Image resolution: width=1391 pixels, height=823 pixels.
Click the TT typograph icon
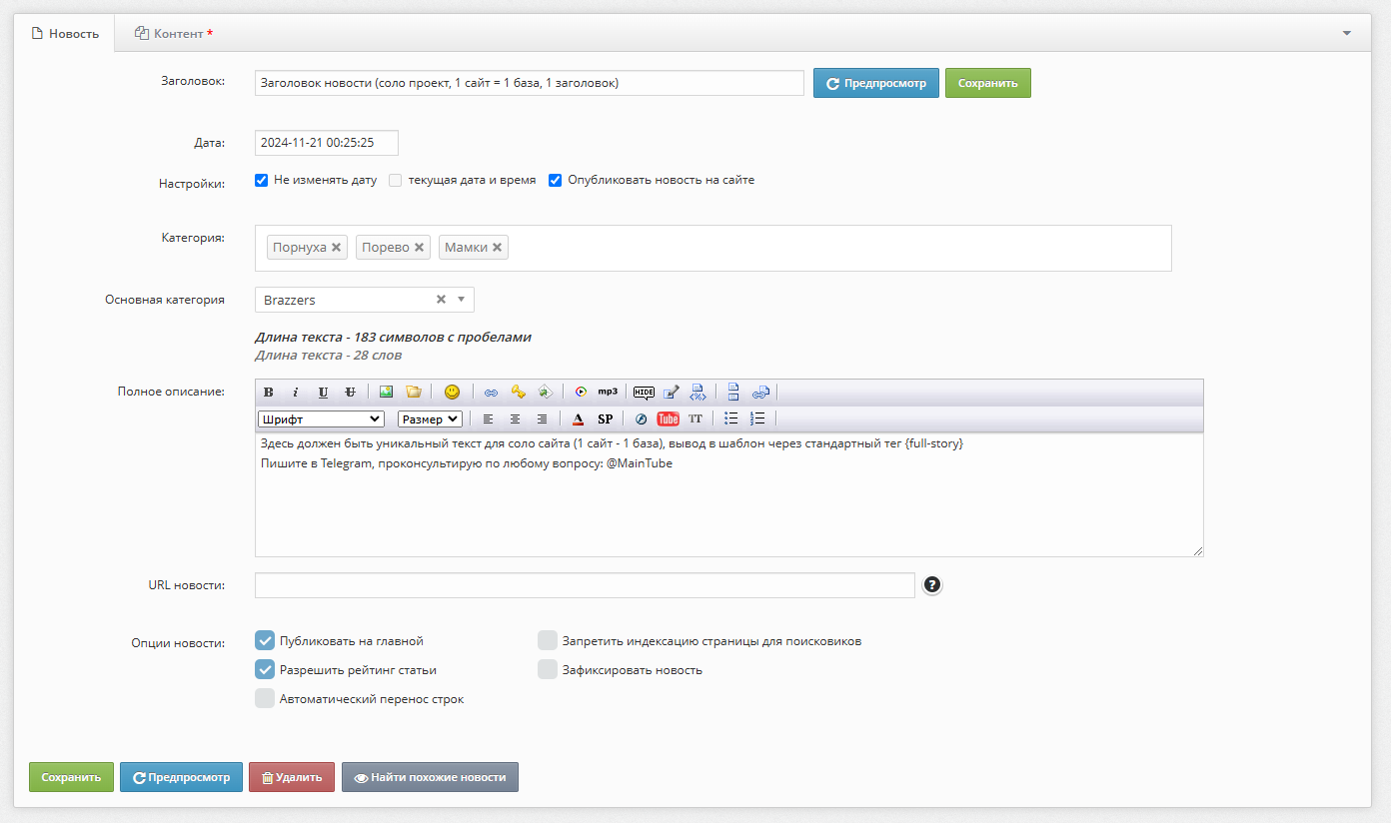point(695,418)
